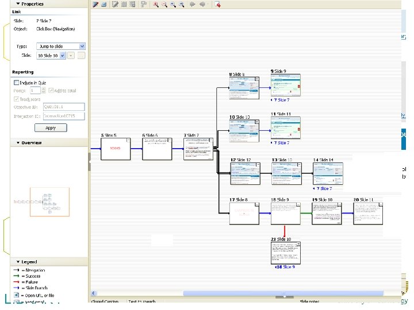This screenshot has width=414, height=310.
Task: Click the grayed hierarchy layout toolbar icon
Action: point(144,4)
